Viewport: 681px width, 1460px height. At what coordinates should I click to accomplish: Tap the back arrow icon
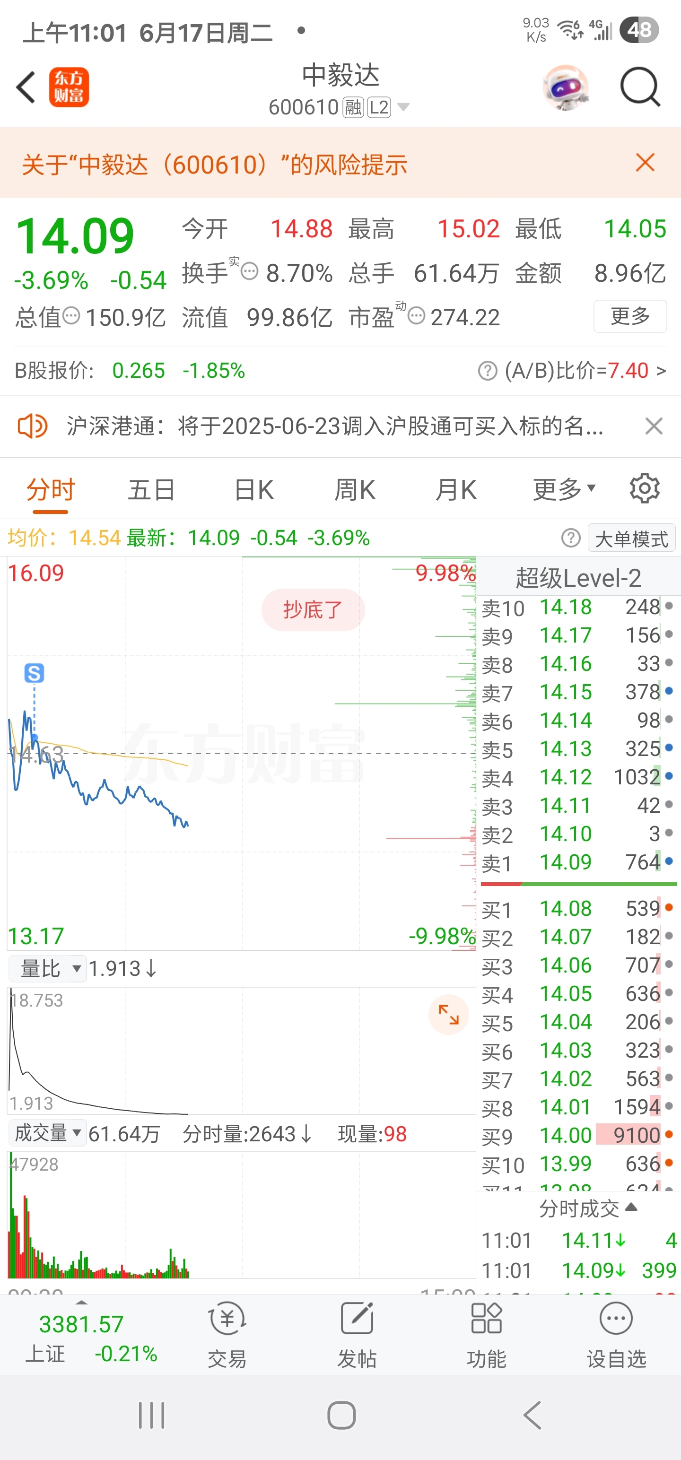pyautogui.click(x=26, y=87)
